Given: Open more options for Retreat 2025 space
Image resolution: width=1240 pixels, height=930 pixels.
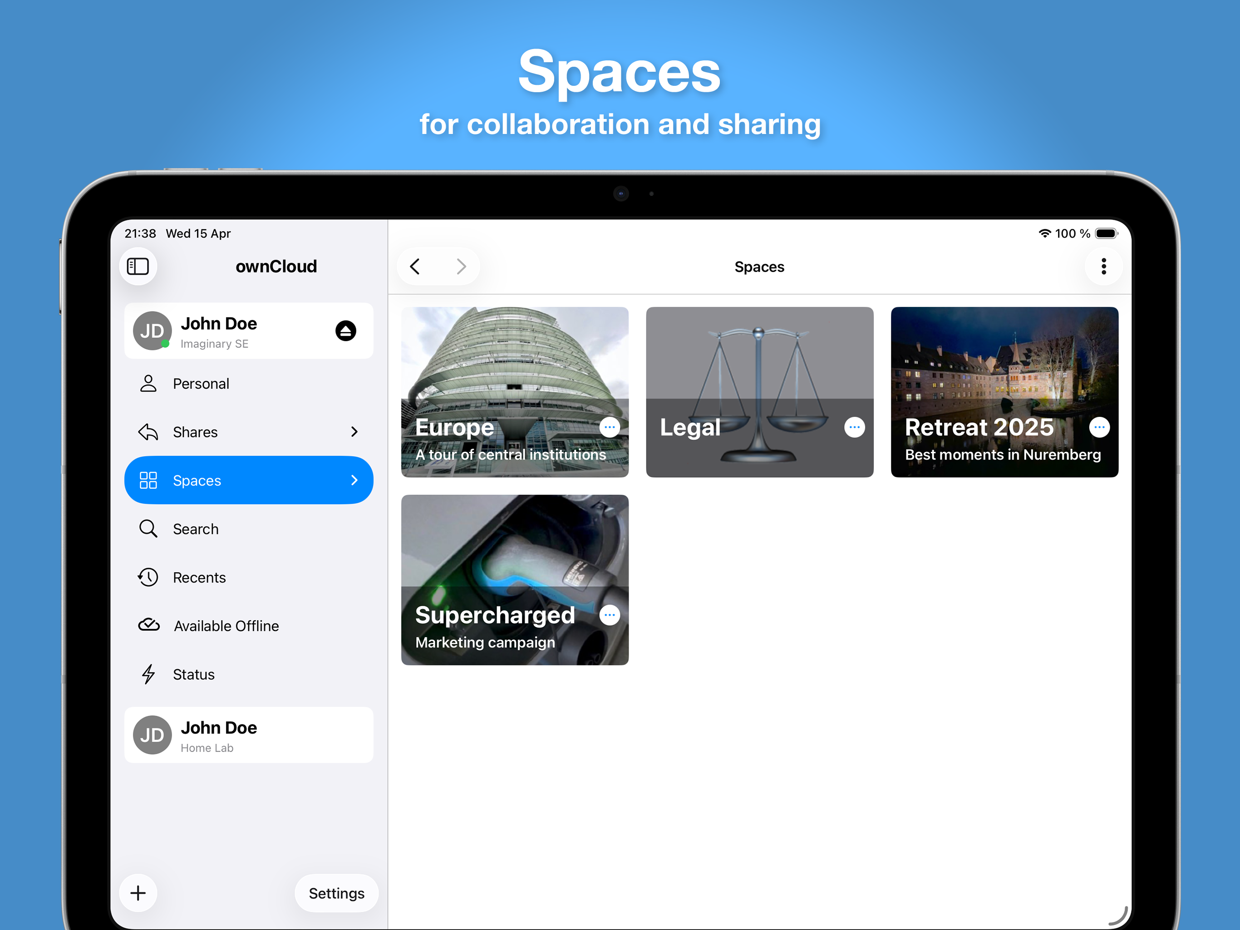Looking at the screenshot, I should click(x=1099, y=427).
